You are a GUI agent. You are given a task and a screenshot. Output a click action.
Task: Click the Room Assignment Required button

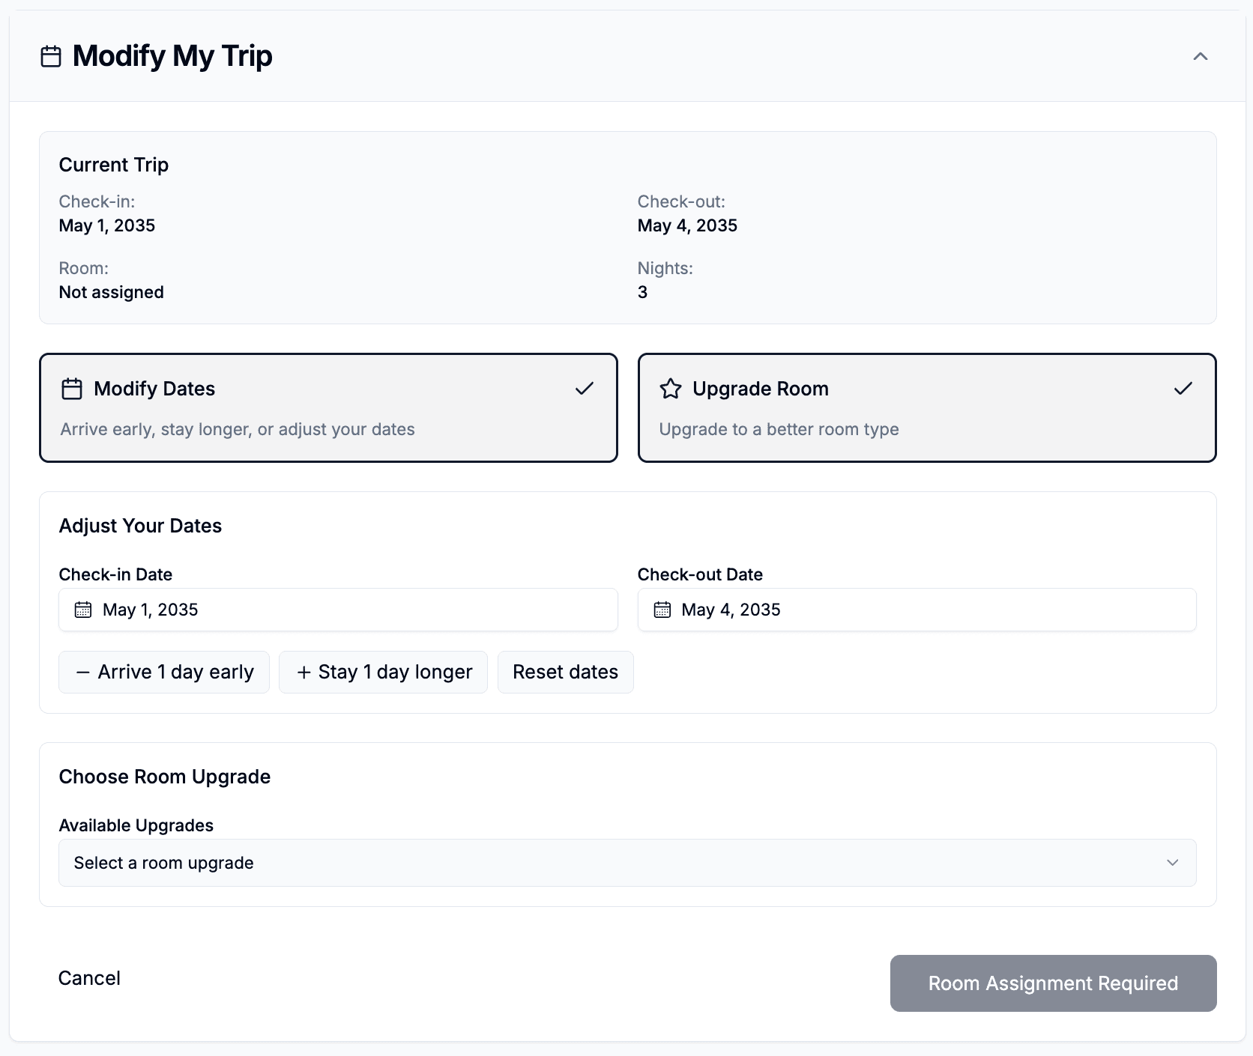tap(1053, 983)
